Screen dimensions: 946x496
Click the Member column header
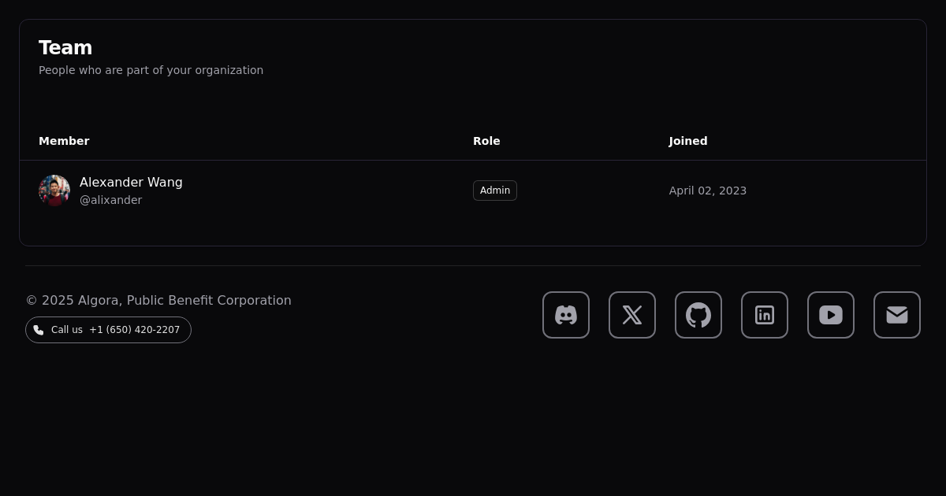point(64,141)
